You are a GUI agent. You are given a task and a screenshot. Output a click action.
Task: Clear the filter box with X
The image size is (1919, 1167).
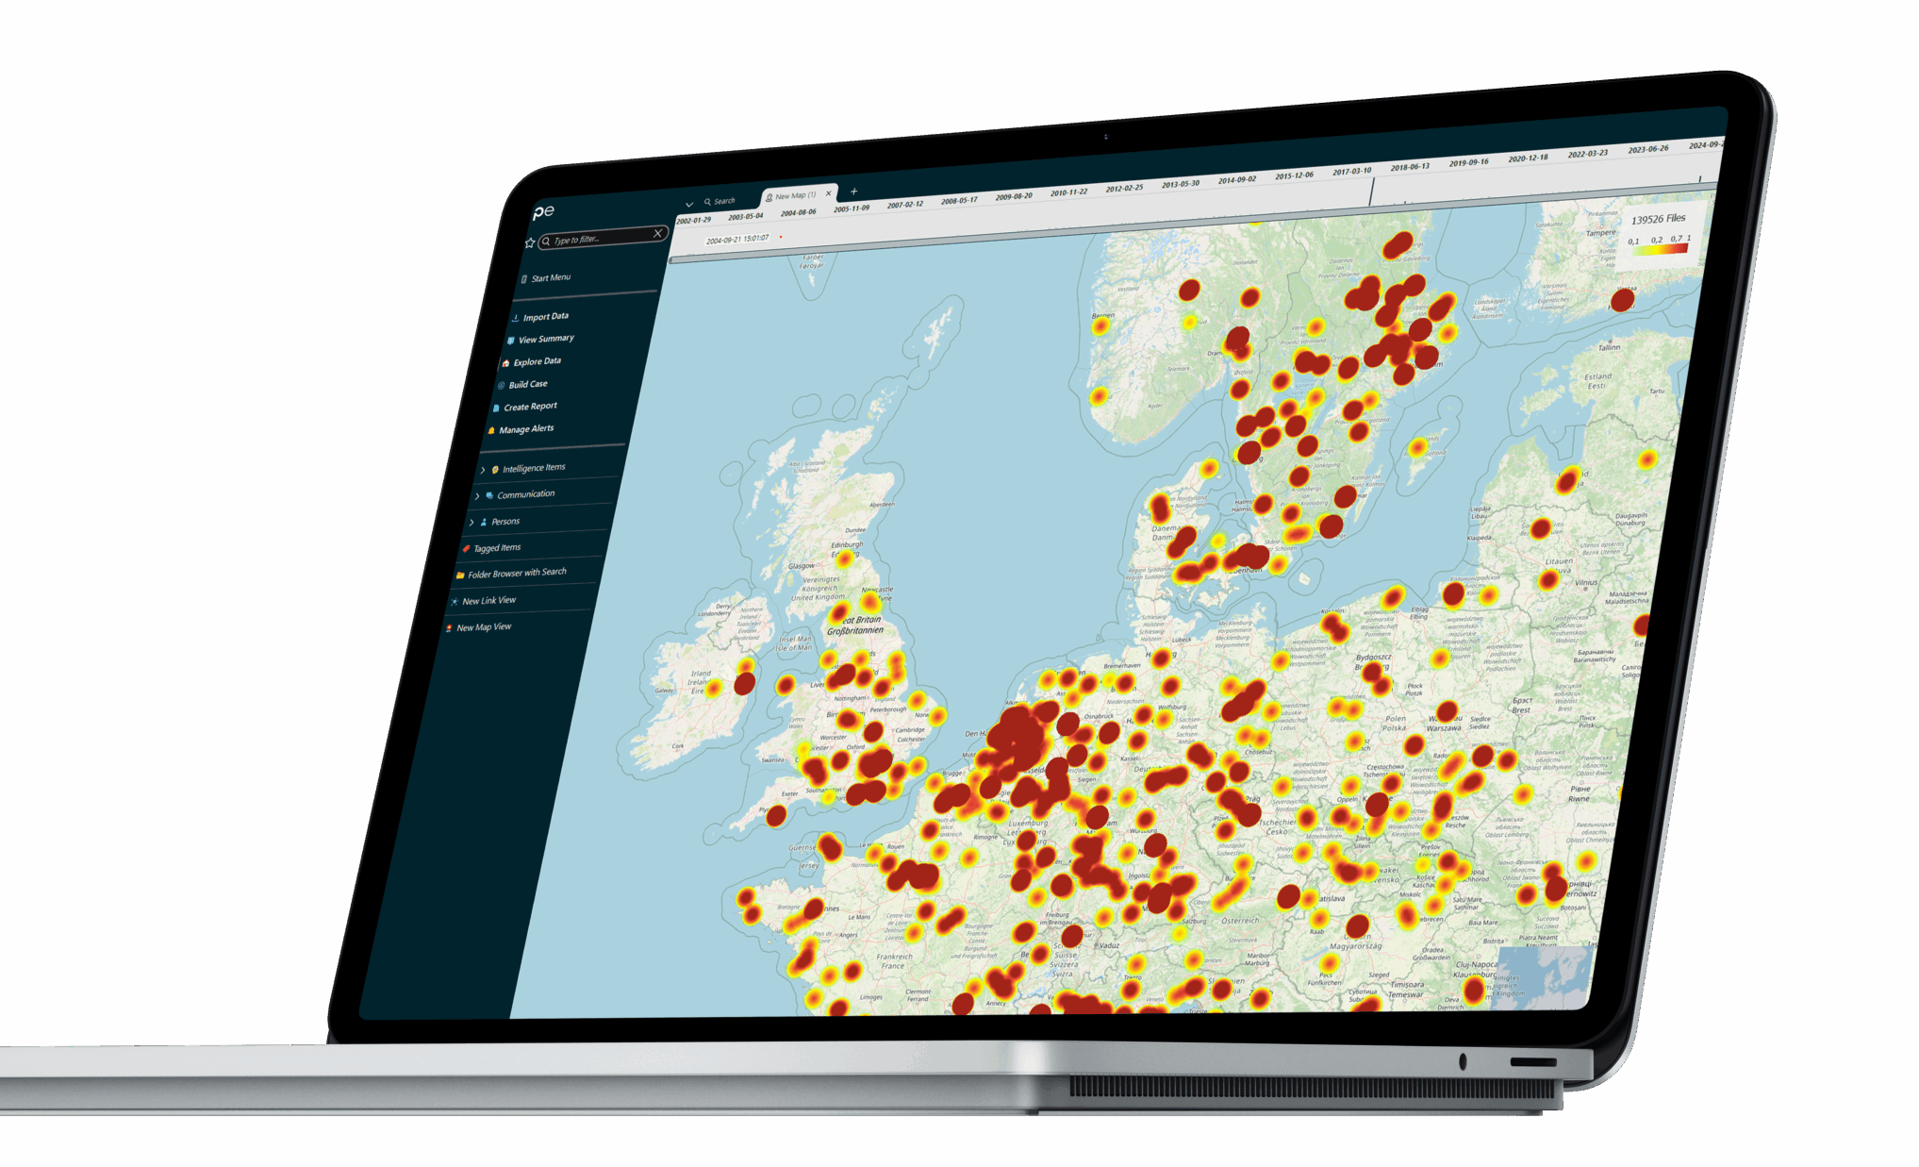click(657, 233)
